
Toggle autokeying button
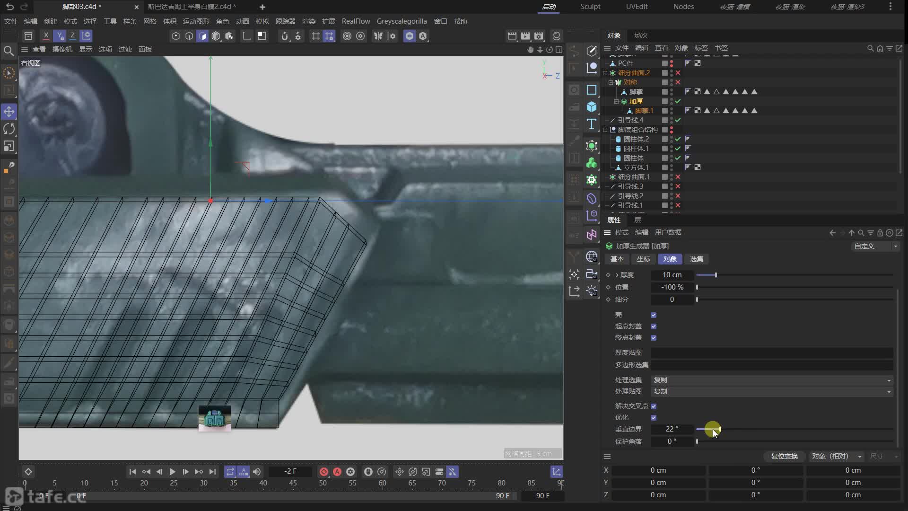(337, 472)
